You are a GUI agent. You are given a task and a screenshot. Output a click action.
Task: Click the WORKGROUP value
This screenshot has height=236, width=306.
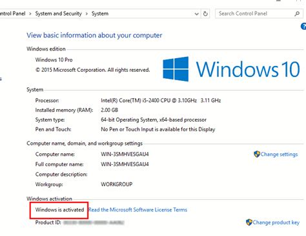(117, 184)
